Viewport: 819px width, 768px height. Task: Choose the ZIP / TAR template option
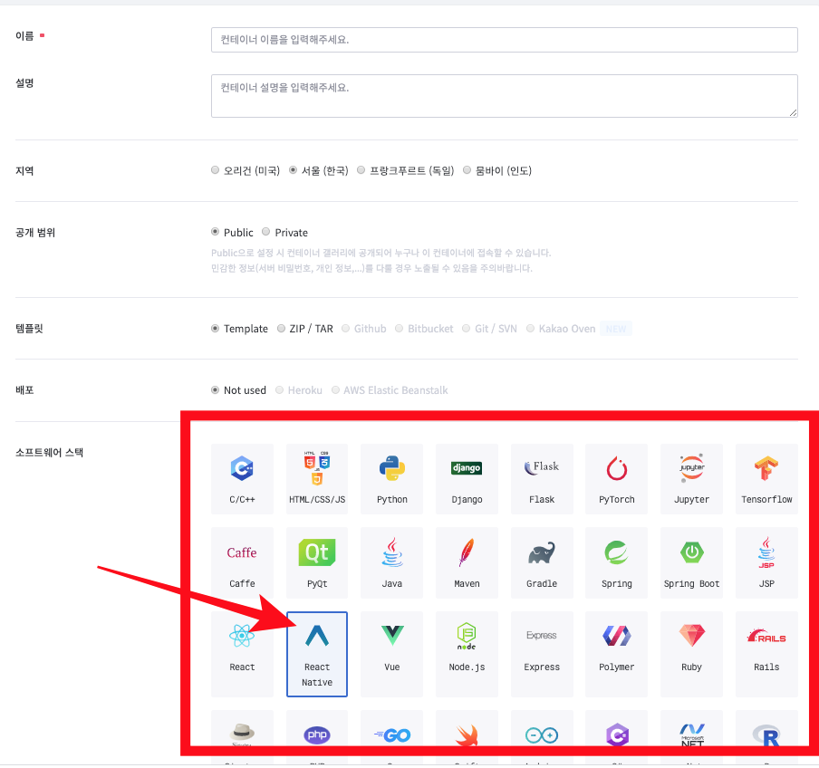tap(281, 328)
